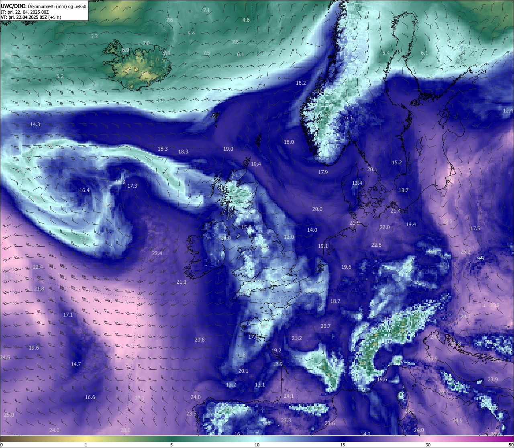Click the map value '21.4' south of Denmark
514x448 pixels.
[x=396, y=211]
